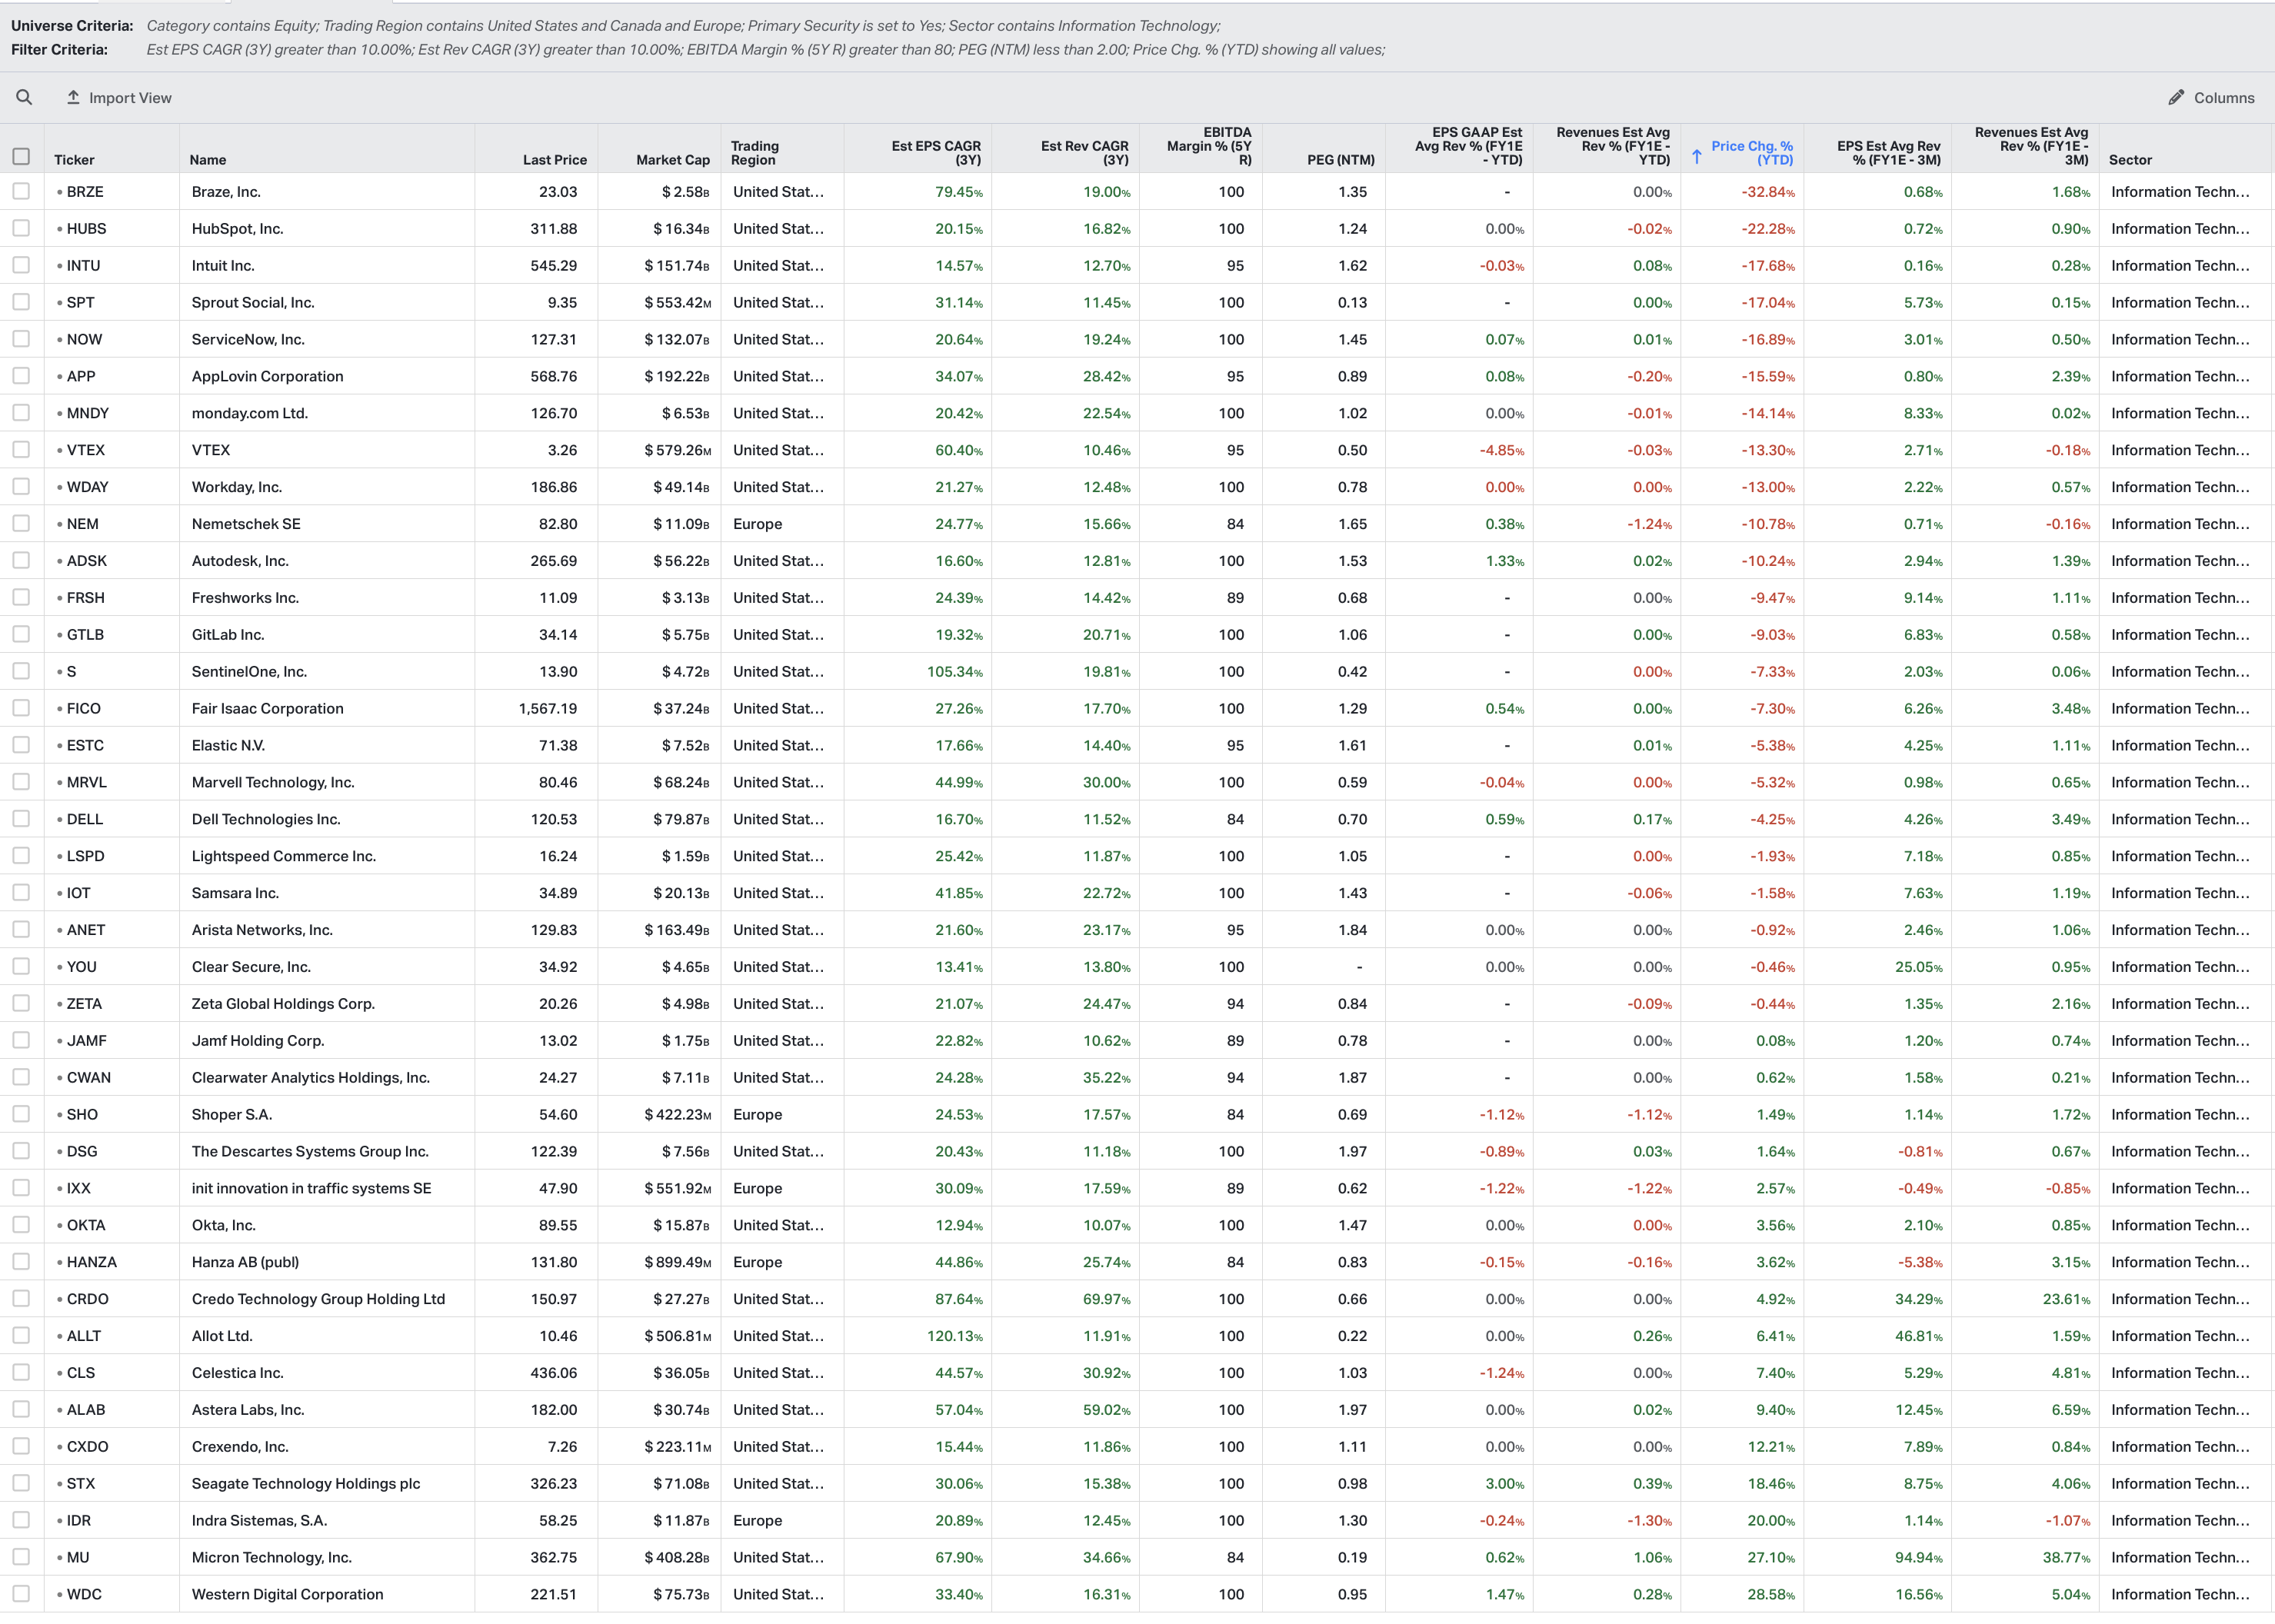
Task: Click the Columns pencil edit icon
Action: point(2176,97)
